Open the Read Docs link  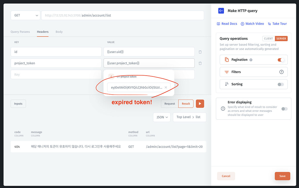(227, 24)
